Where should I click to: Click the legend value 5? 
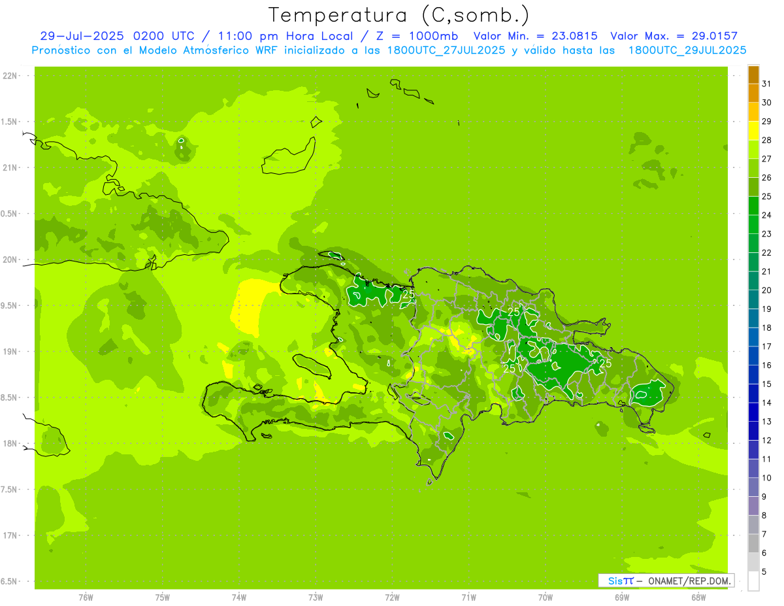tap(764, 572)
